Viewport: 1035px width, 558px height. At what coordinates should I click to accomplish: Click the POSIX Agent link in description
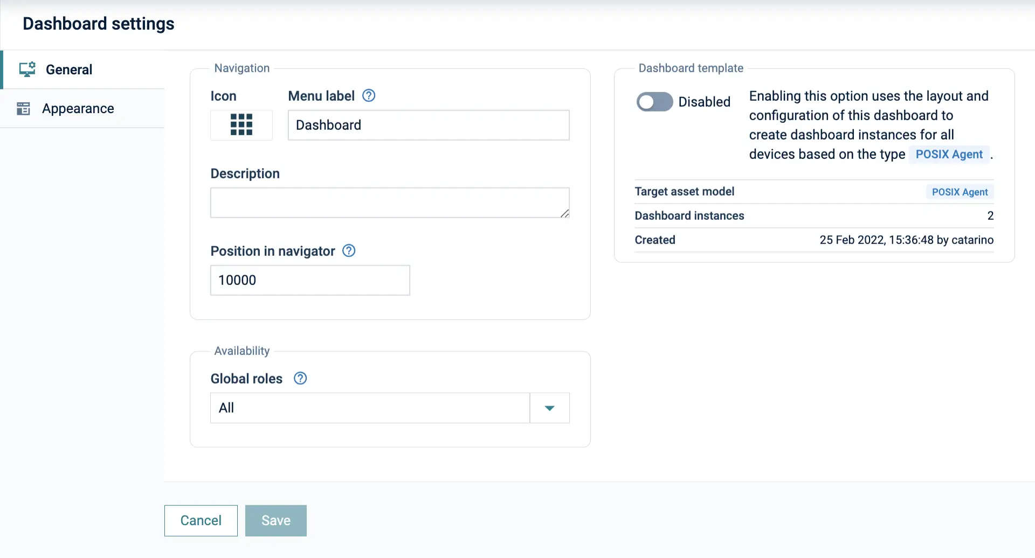(949, 155)
